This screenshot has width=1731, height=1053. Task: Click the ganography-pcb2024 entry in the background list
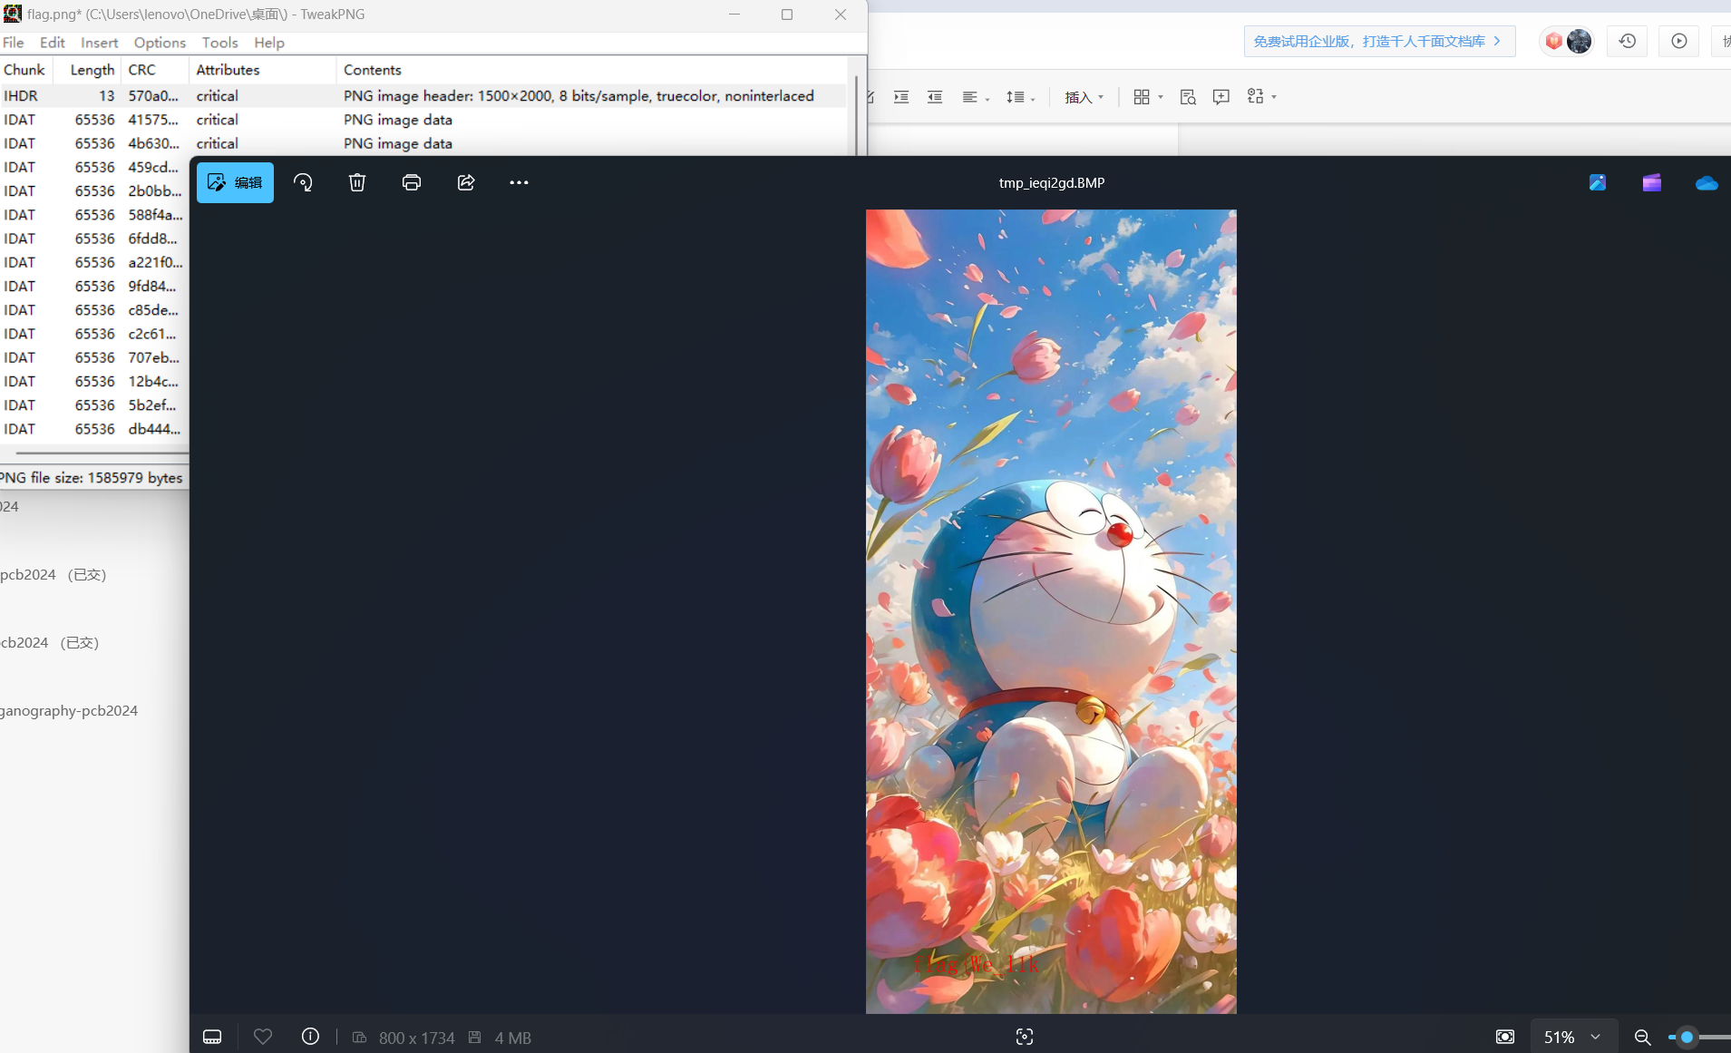tap(69, 711)
